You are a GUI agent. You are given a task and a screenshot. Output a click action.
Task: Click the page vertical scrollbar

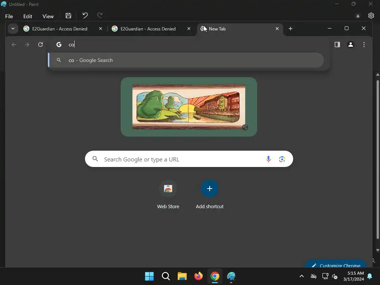point(377,159)
